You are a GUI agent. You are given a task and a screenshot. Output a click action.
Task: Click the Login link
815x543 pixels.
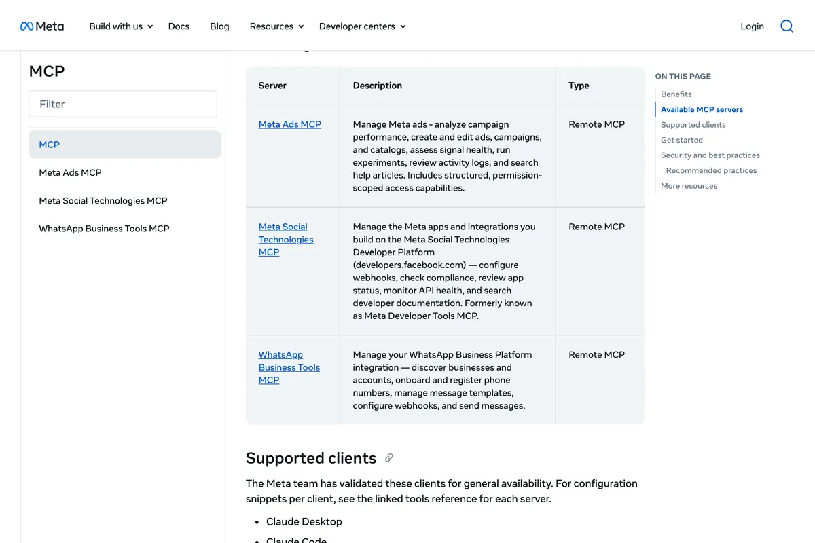[752, 26]
